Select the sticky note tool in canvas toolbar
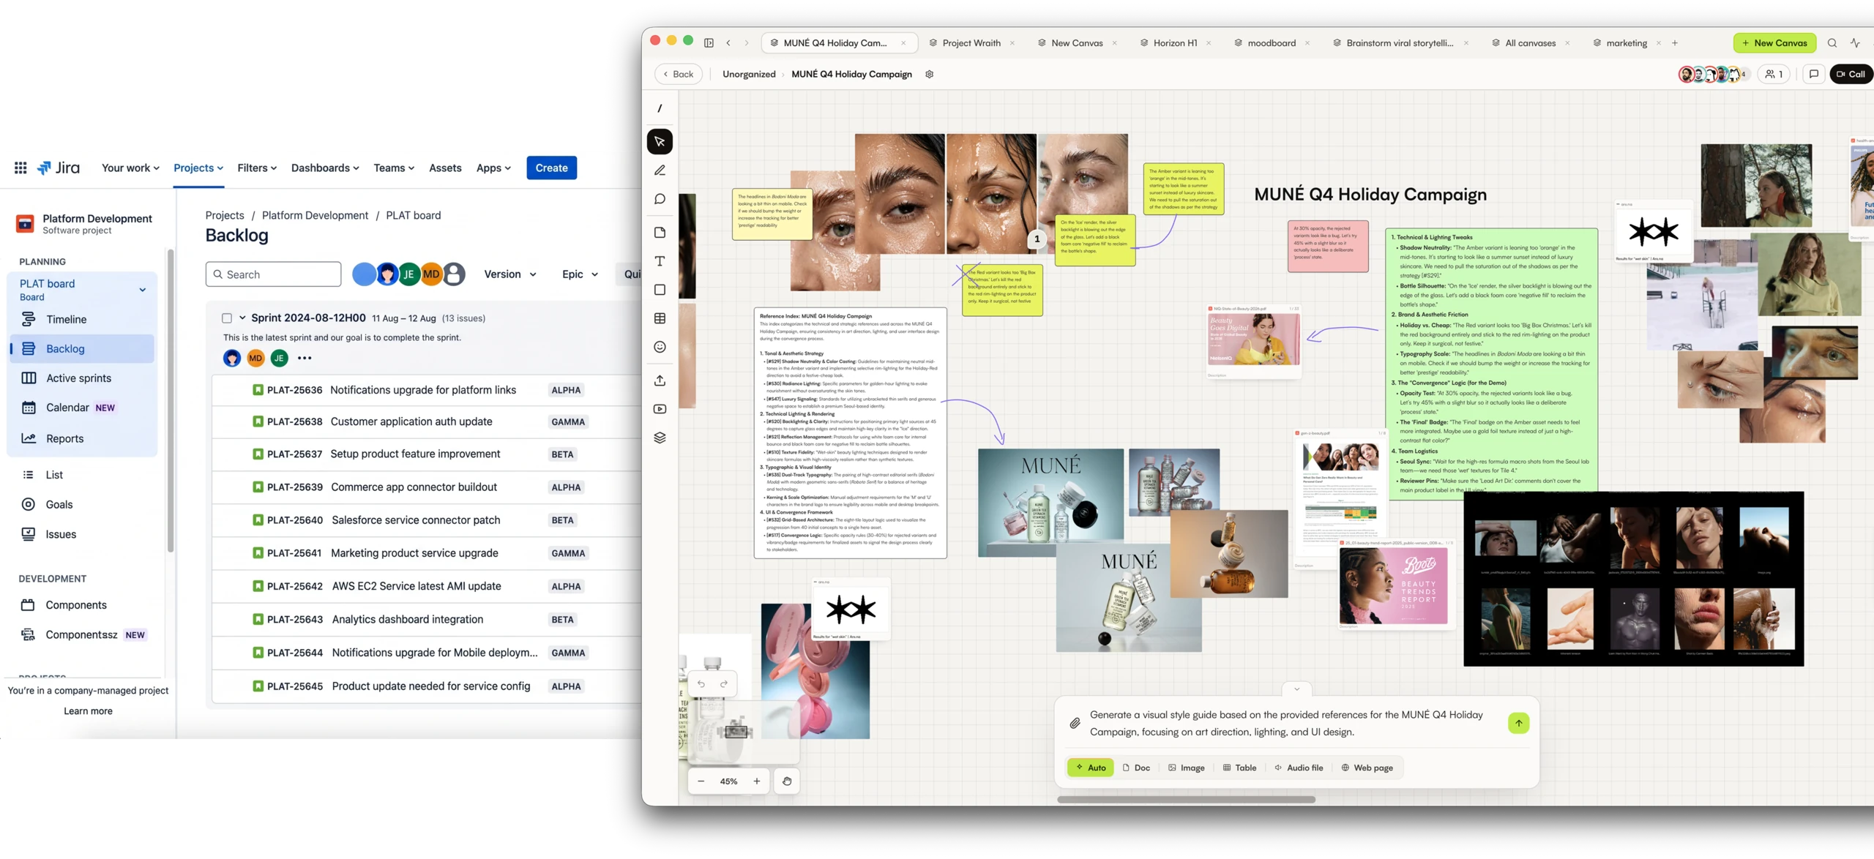Image resolution: width=1874 pixels, height=859 pixels. click(660, 233)
